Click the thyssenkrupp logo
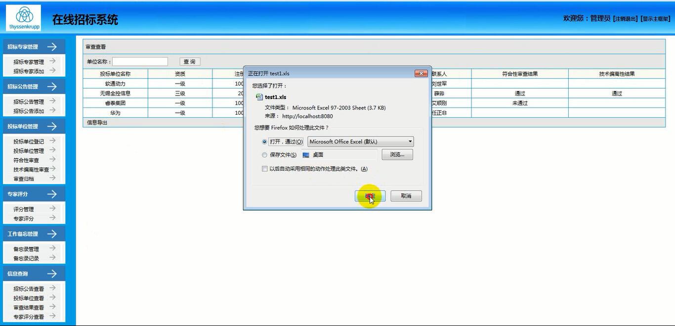Image resolution: width=675 pixels, height=326 pixels. pyautogui.click(x=24, y=18)
